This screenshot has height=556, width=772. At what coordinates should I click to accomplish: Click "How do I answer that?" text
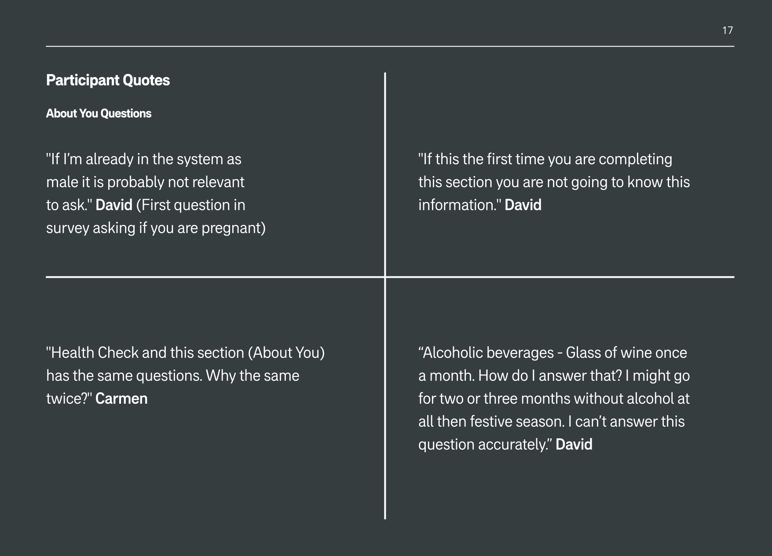pos(550,376)
